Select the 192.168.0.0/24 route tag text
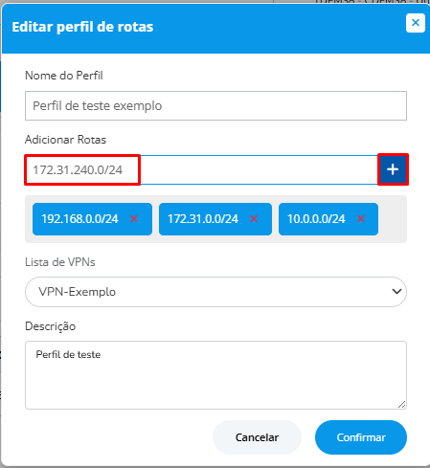430x468 pixels. 79,219
